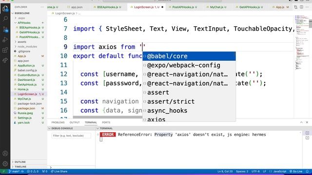The width and height of the screenshot is (312, 175).
Task: Maximize the panel with the up chevron
Action: [301, 122]
